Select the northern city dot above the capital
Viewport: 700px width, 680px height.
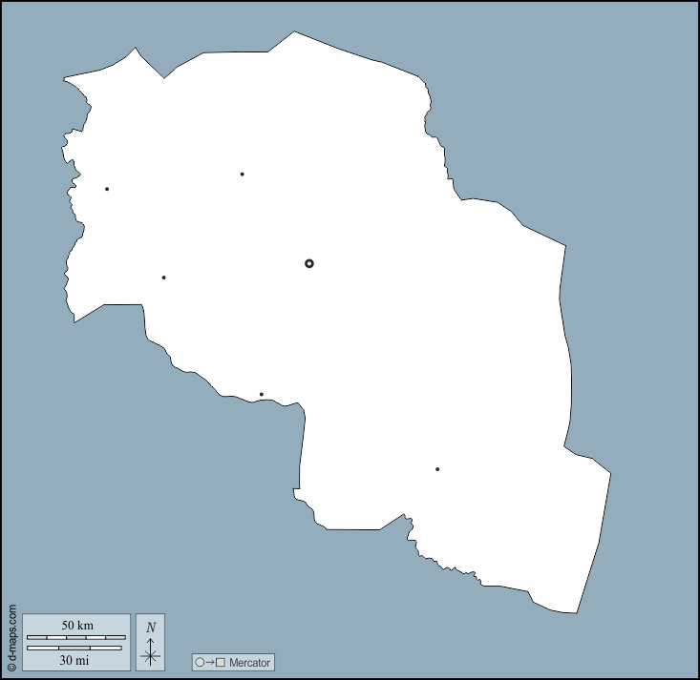click(243, 175)
